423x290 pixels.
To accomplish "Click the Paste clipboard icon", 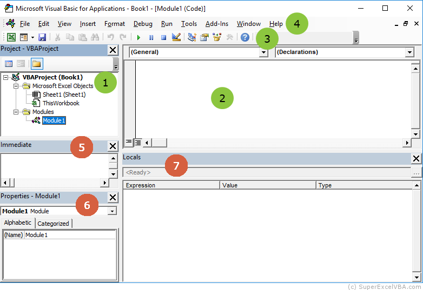I will pyautogui.click(x=82, y=37).
